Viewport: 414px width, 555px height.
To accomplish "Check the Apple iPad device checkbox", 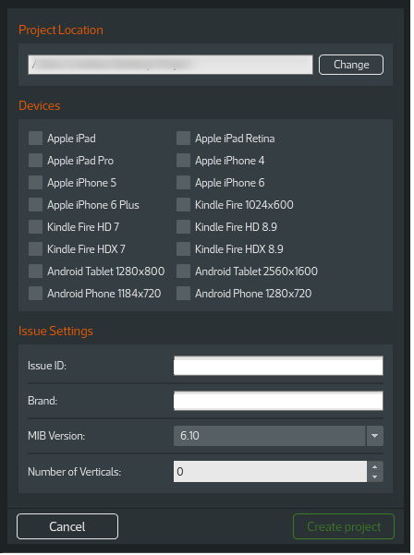I will tap(35, 139).
